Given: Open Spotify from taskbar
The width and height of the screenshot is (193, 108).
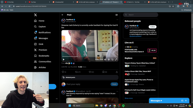Looking at the screenshot, I should point(123,106).
